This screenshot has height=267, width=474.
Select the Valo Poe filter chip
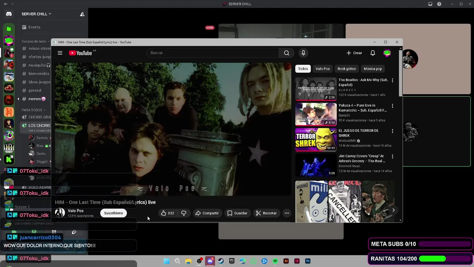coord(323,69)
